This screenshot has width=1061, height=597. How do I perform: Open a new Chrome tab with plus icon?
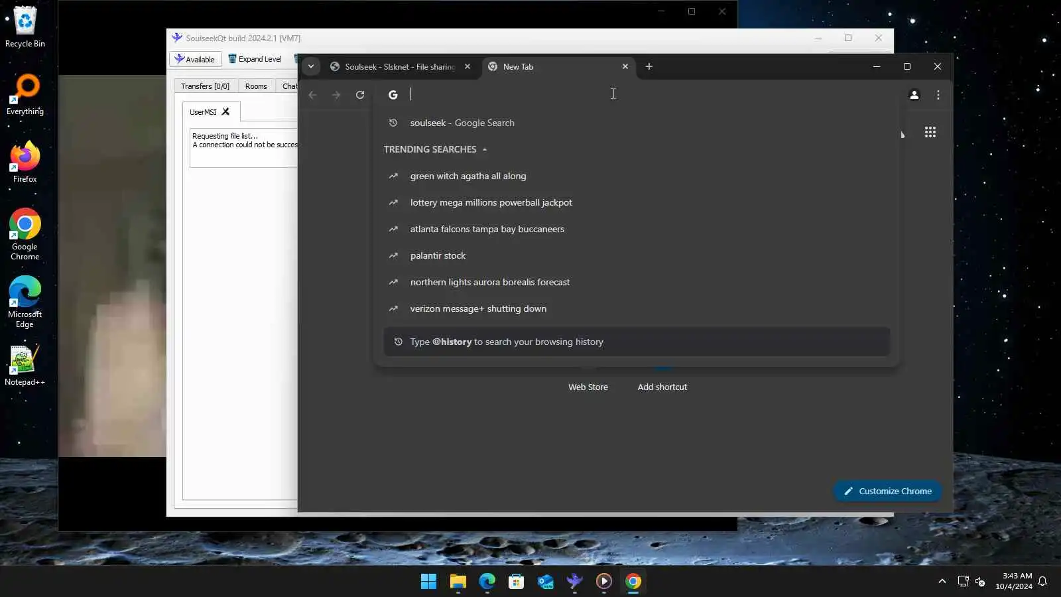point(649,66)
